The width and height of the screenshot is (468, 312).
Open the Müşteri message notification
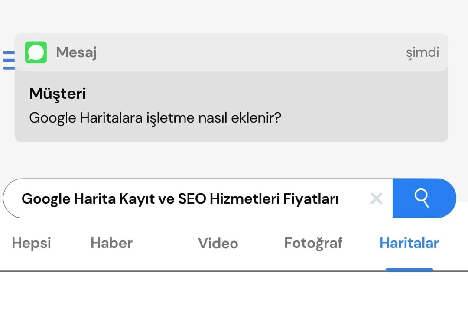pyautogui.click(x=231, y=88)
